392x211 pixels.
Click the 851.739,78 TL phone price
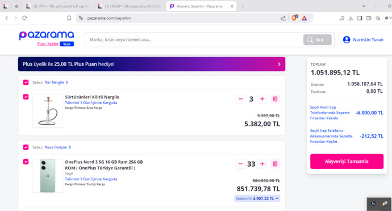click(258, 189)
